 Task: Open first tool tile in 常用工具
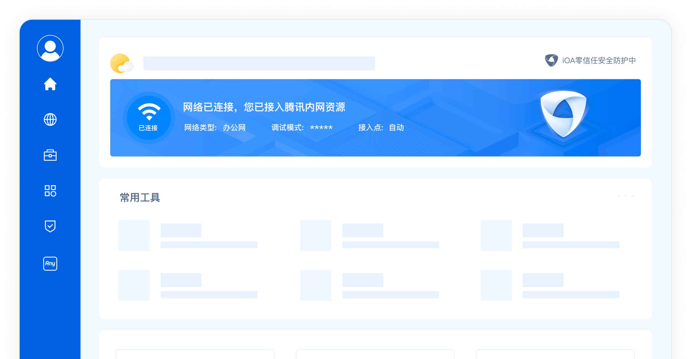[134, 235]
